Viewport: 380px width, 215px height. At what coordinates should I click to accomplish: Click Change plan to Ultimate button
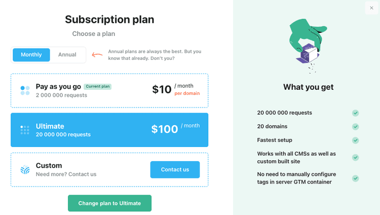point(109,203)
